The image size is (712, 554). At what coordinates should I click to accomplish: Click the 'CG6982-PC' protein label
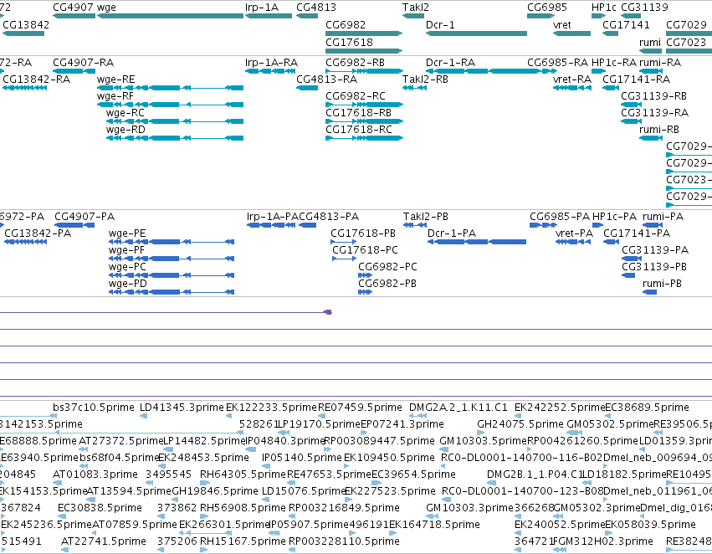[387, 267]
